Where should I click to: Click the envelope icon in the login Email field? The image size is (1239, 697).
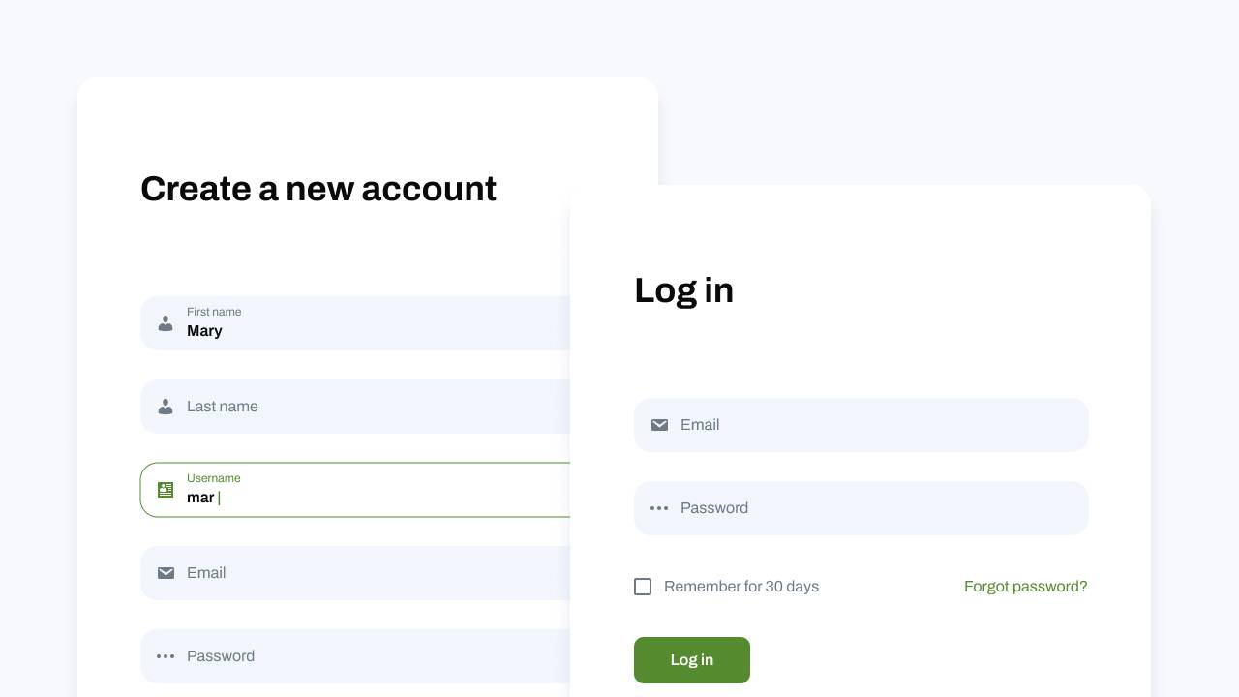click(x=659, y=425)
